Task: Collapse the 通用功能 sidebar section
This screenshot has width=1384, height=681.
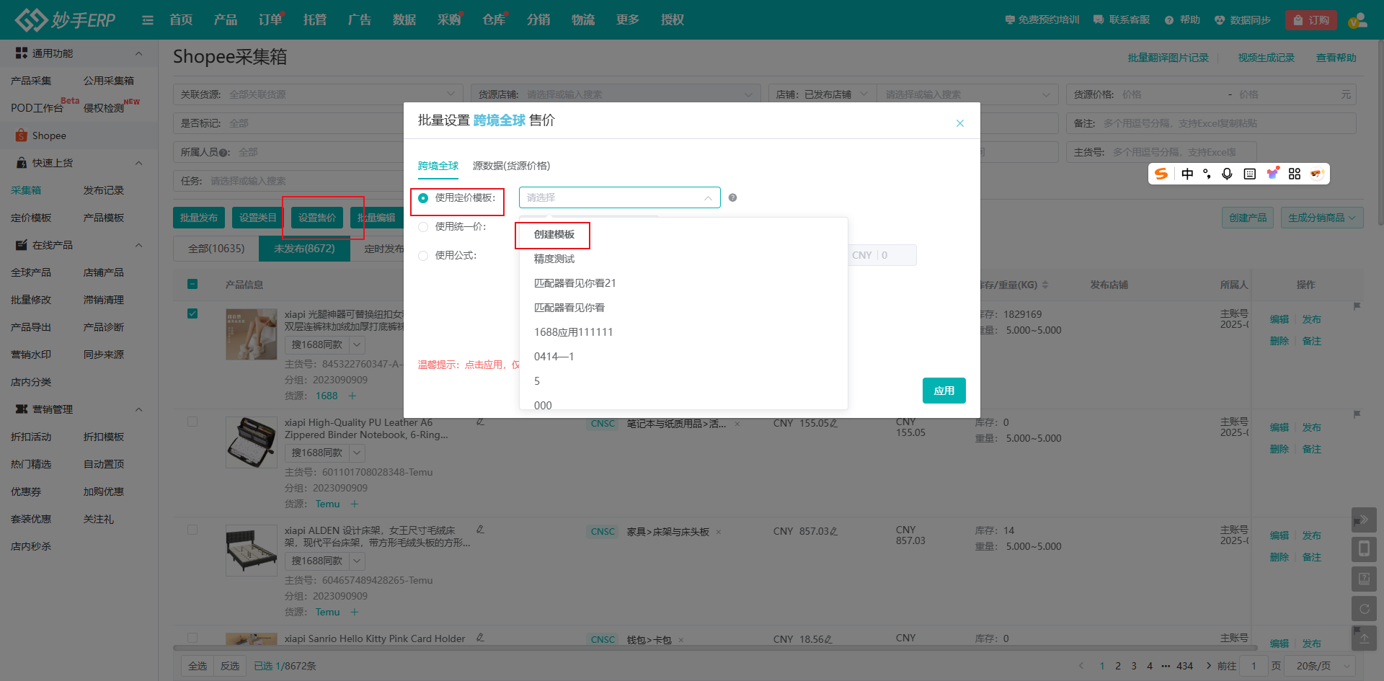Action: coord(138,53)
